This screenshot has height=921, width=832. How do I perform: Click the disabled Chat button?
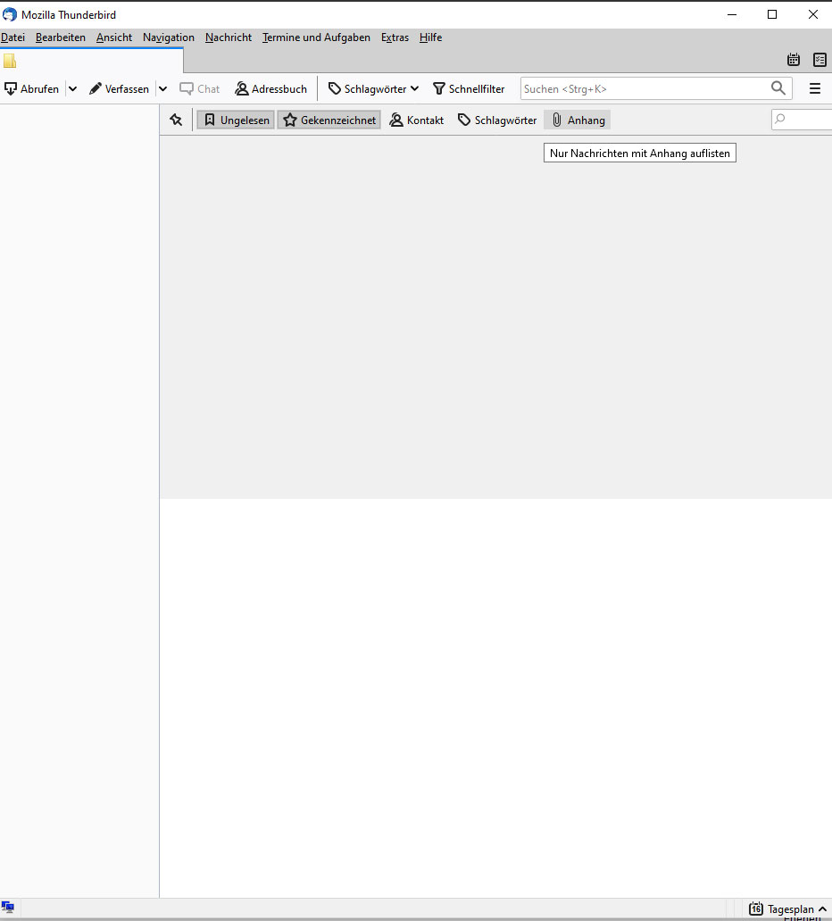pos(200,88)
